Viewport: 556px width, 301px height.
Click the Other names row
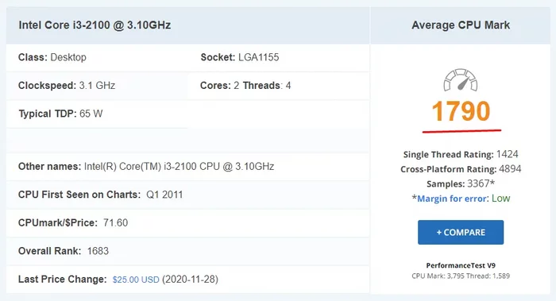coord(188,166)
